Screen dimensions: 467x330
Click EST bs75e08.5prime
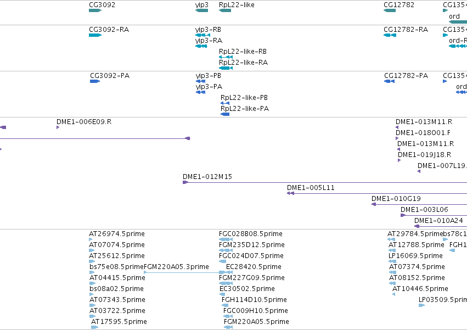116,267
